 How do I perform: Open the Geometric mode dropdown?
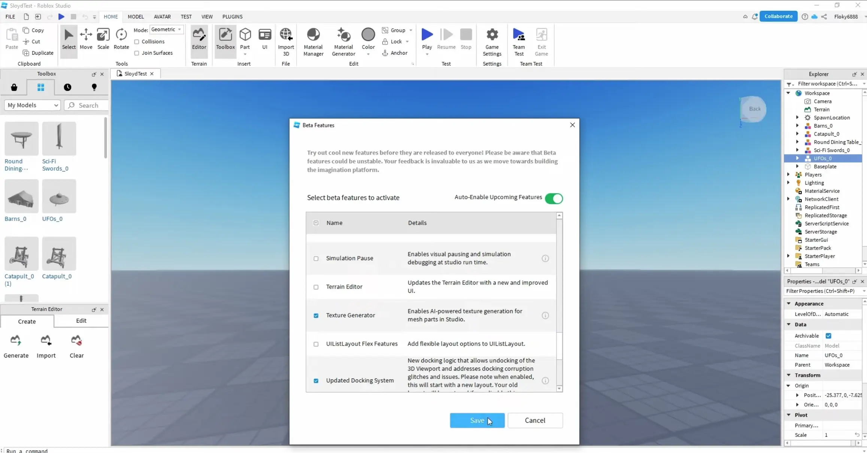(x=179, y=29)
